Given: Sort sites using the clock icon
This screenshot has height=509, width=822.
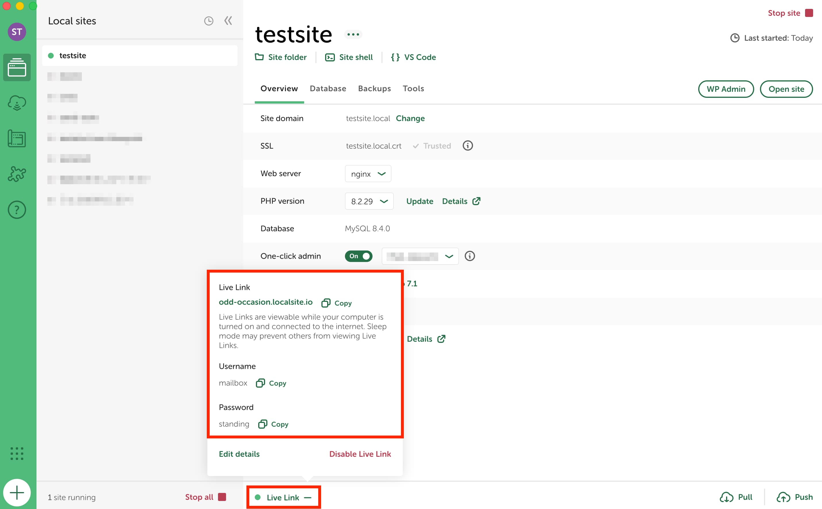Looking at the screenshot, I should [209, 21].
